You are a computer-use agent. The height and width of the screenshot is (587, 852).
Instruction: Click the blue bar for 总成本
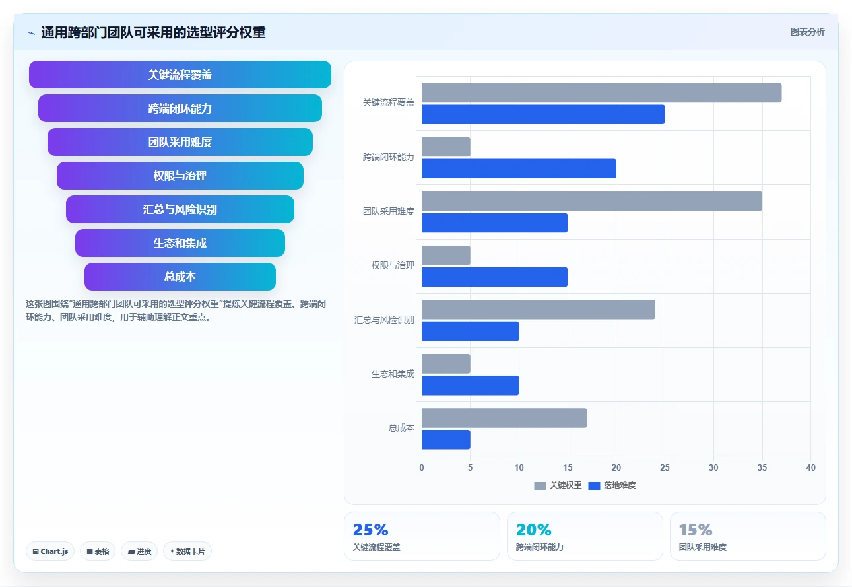(446, 439)
